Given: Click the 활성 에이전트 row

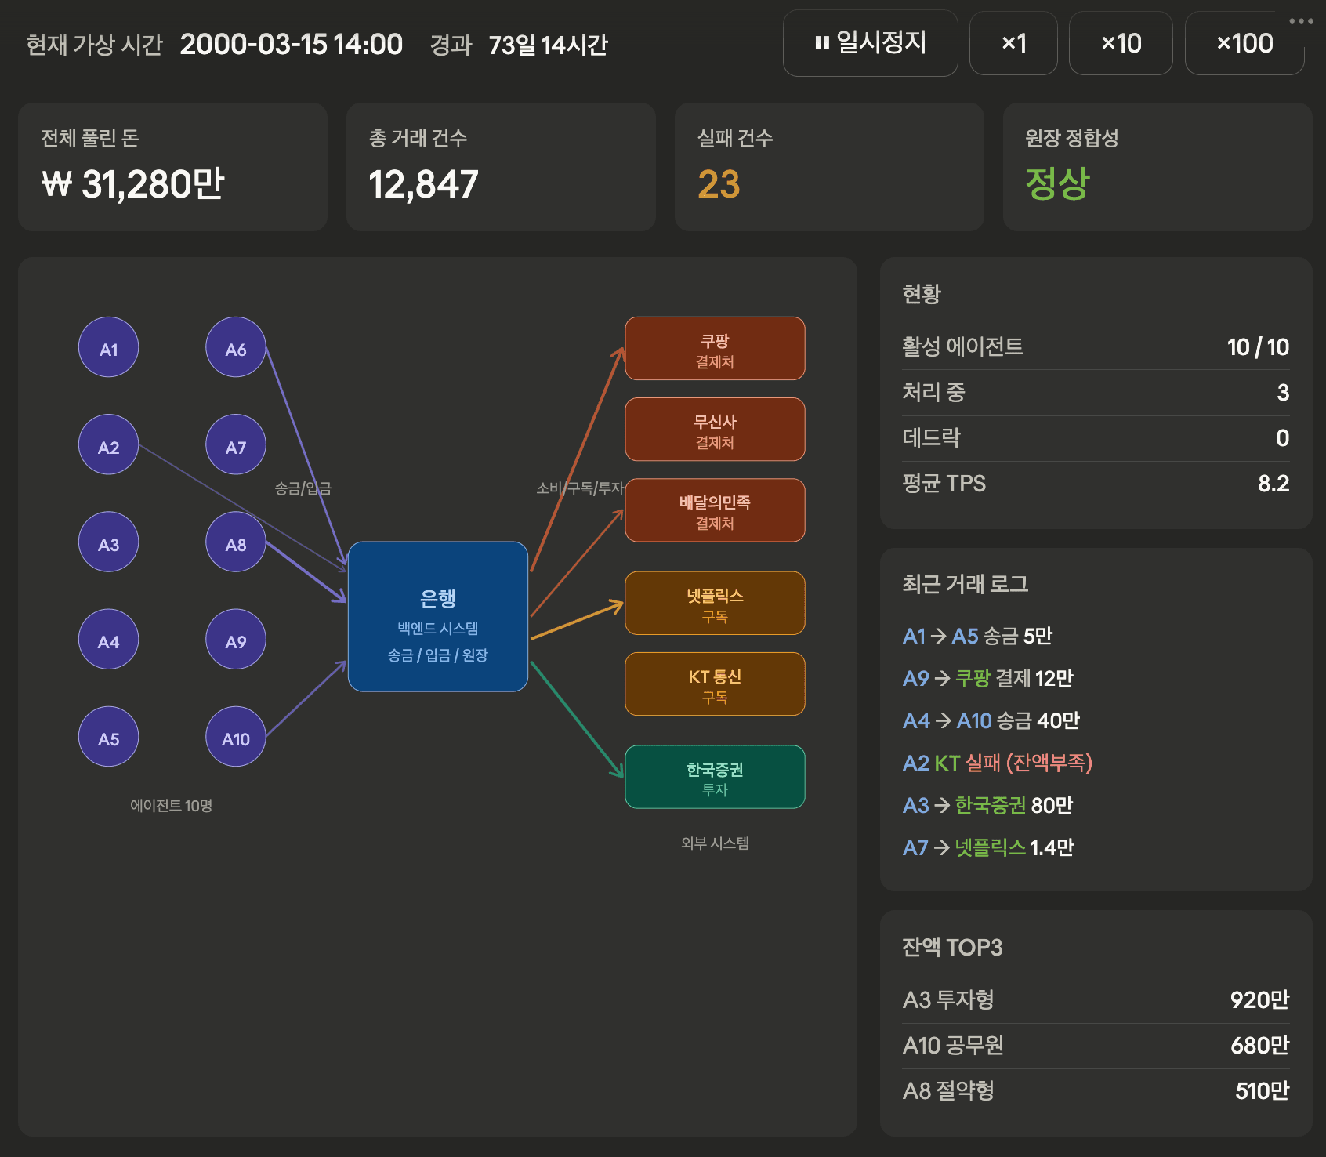Looking at the screenshot, I should [1096, 346].
